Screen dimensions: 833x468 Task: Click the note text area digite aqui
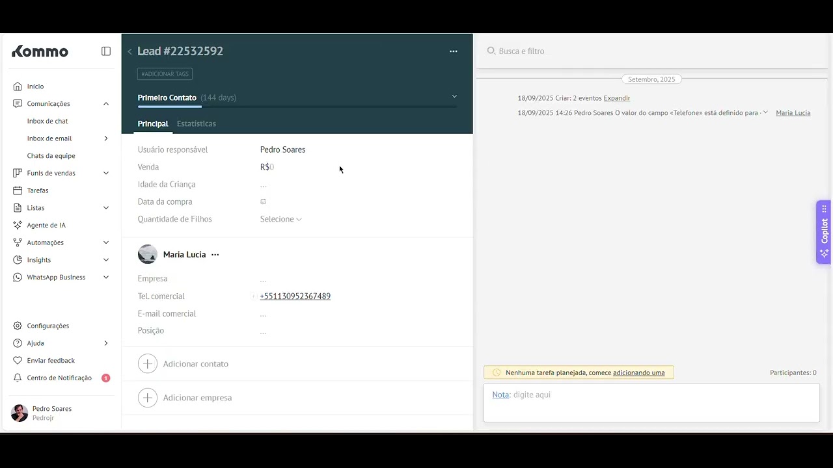(x=651, y=402)
